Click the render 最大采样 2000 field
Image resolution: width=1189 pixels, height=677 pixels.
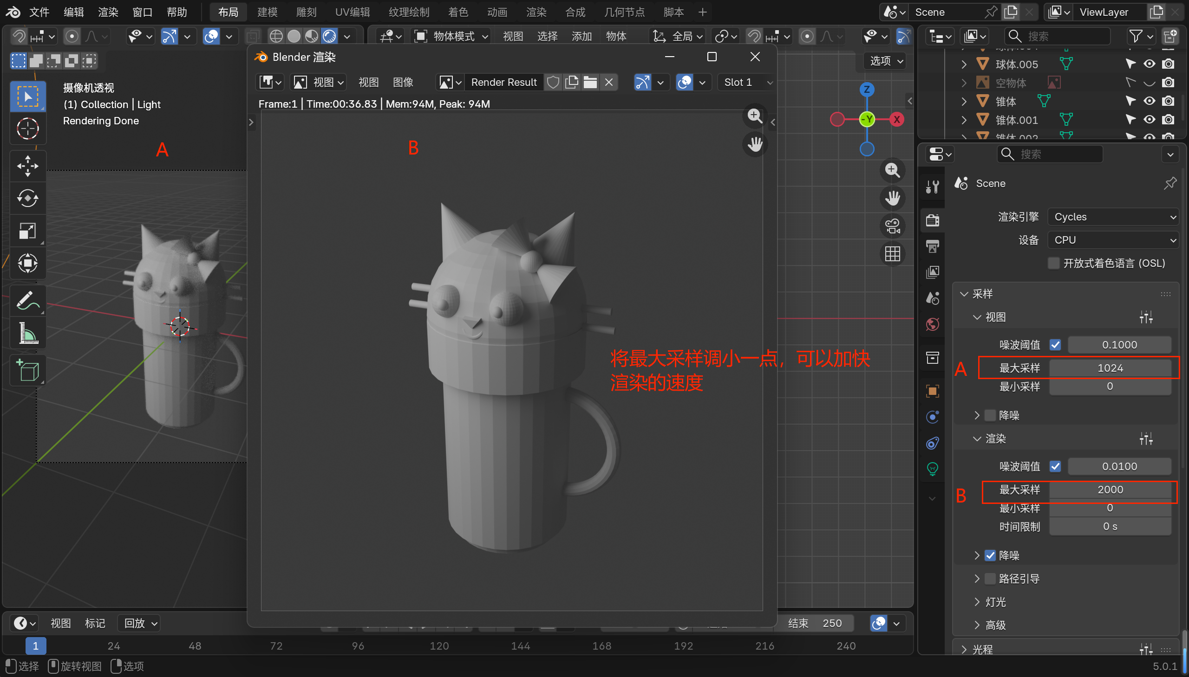pos(1110,490)
